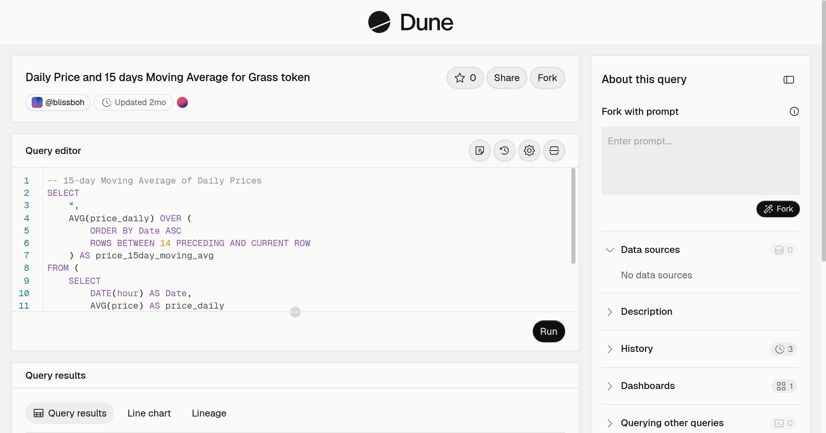Click the 'SELECT' keyword on line 2

click(63, 193)
